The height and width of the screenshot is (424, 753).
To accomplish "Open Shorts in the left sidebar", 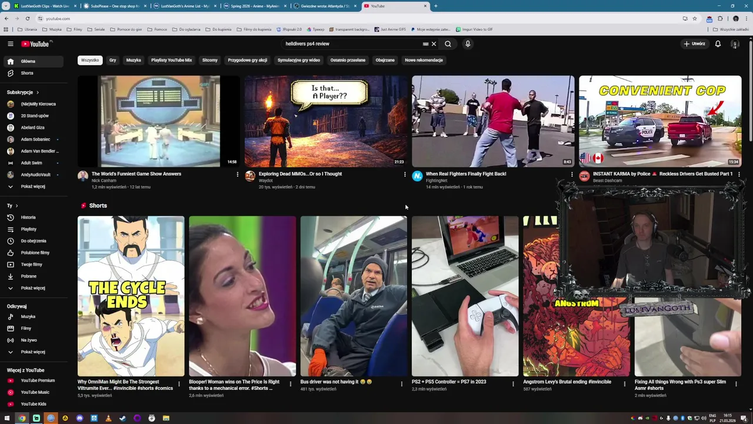I will (34, 73).
